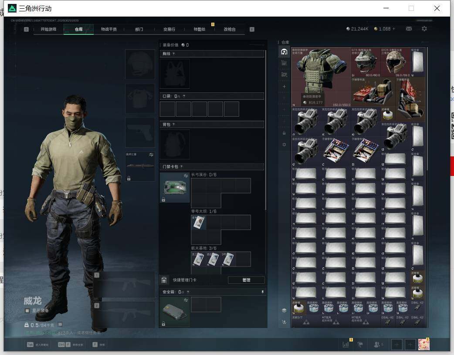This screenshot has height=355, width=454.
Task: Click the help icon next to 门禁卡包
Action: [182, 167]
